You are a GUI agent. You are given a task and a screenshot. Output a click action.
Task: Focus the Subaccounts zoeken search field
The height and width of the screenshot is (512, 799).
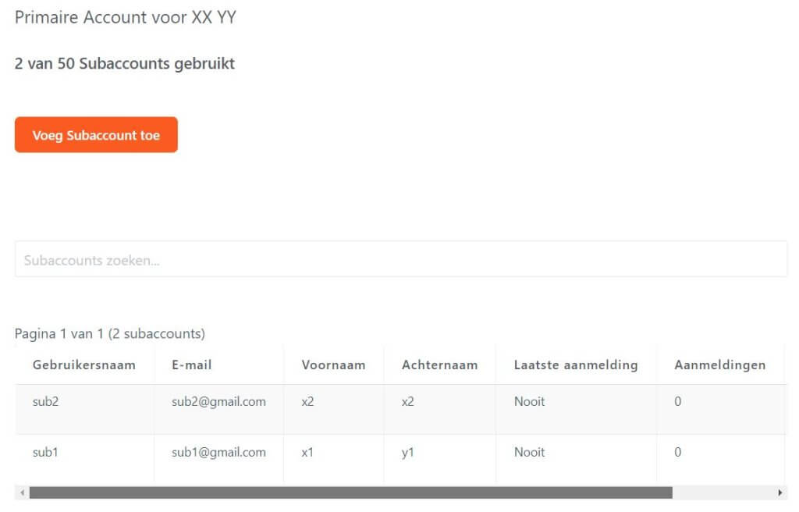coord(400,259)
